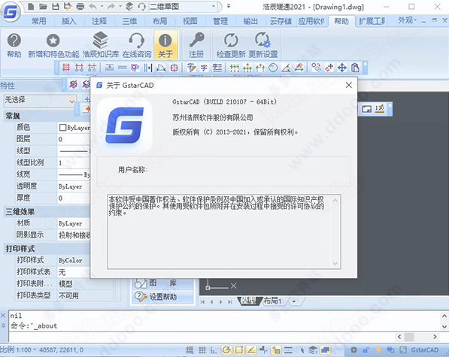Open quick access toolbar customize arrow
This screenshot has width=449, height=357.
tap(229, 6)
